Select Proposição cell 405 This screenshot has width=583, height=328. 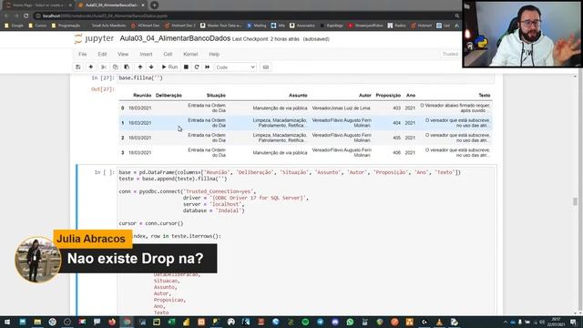pos(396,138)
